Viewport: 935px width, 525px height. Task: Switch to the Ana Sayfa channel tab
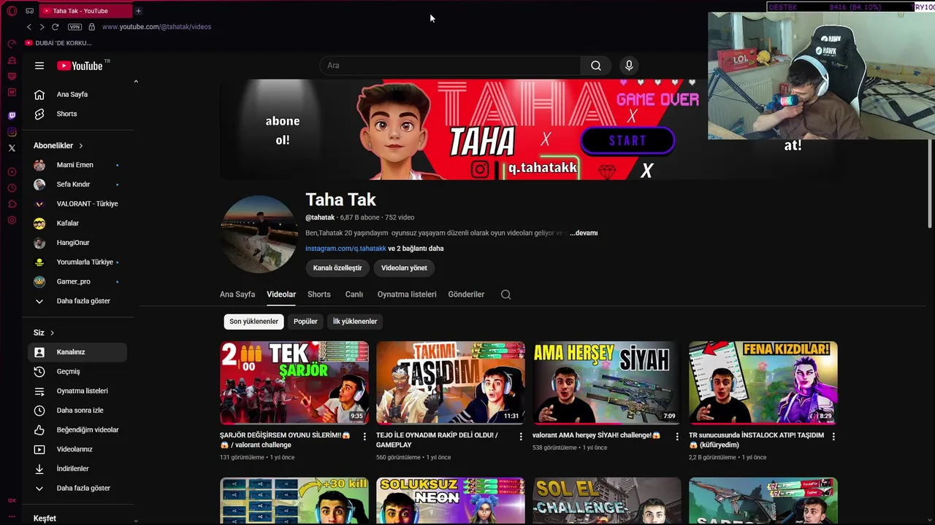point(237,295)
